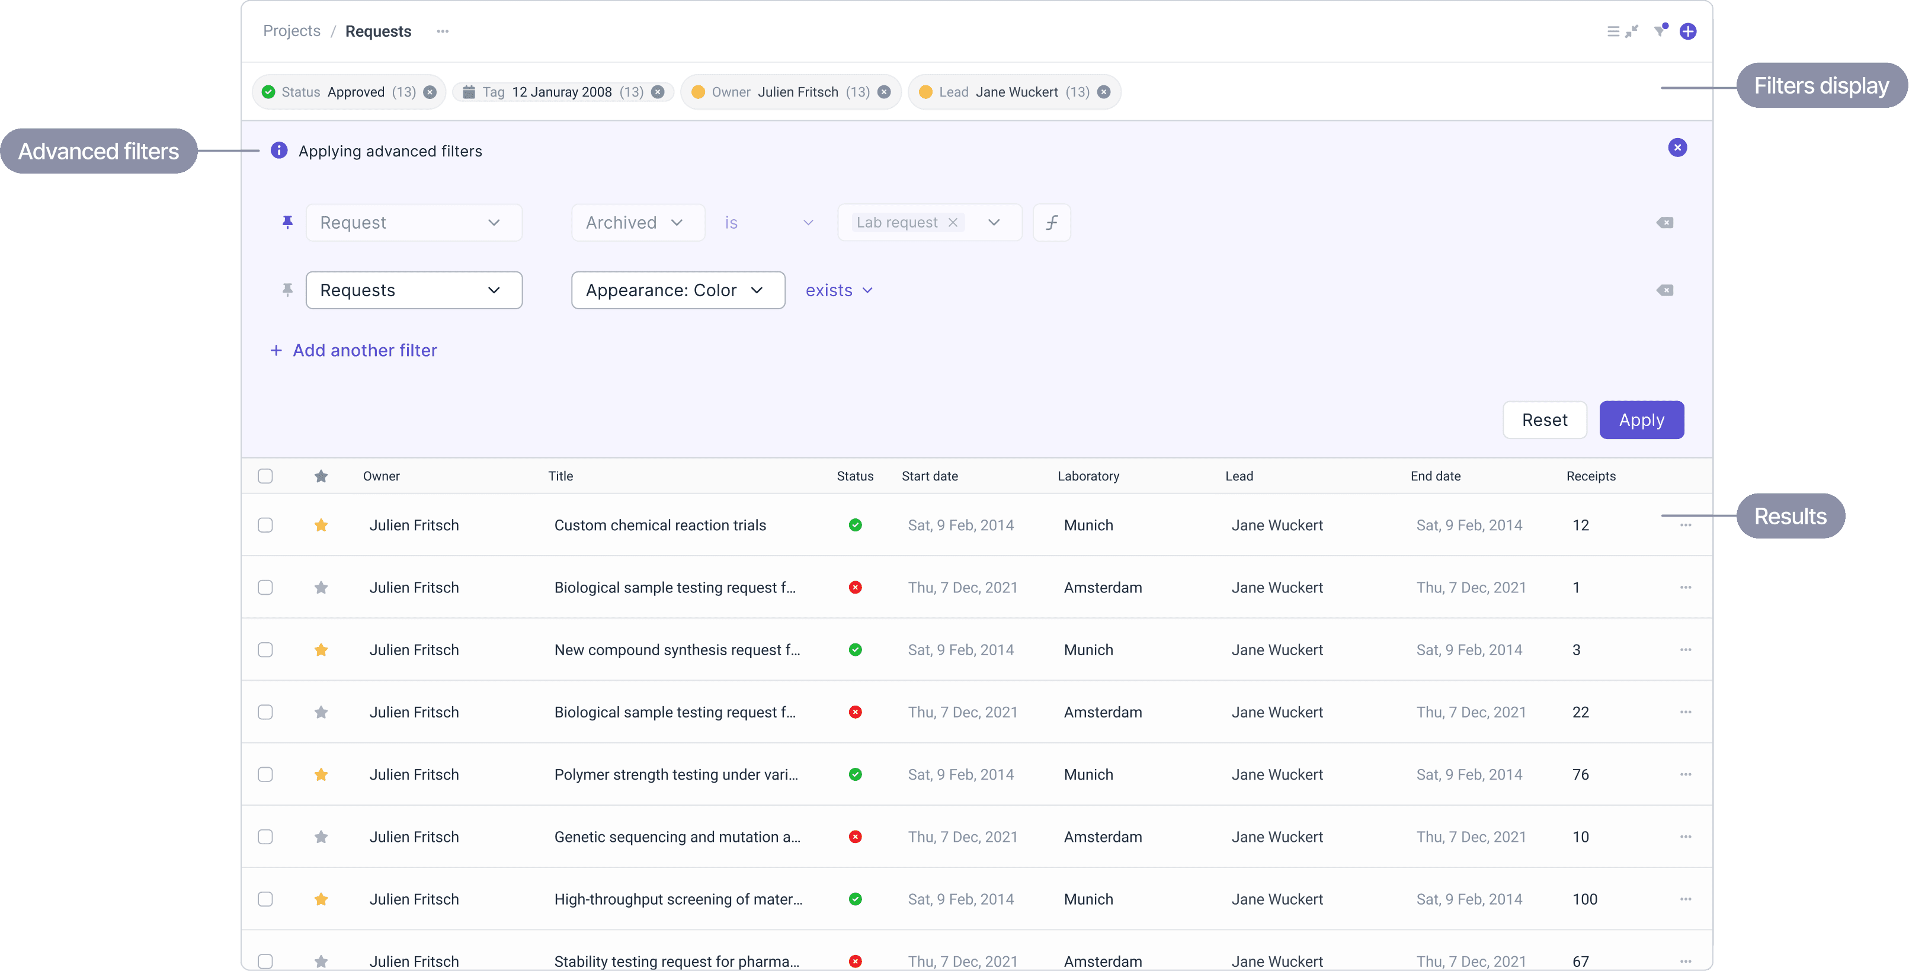Open the Appearance: Color dropdown
The image size is (1909, 971).
(x=677, y=290)
